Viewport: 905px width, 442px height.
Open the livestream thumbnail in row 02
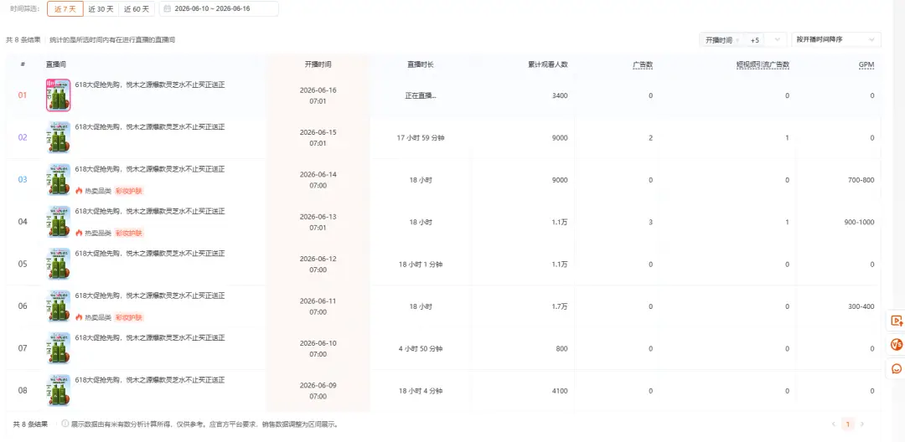coord(59,138)
